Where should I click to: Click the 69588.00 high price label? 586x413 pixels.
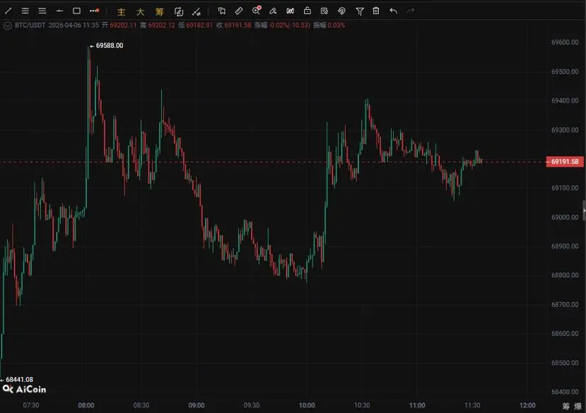click(110, 45)
